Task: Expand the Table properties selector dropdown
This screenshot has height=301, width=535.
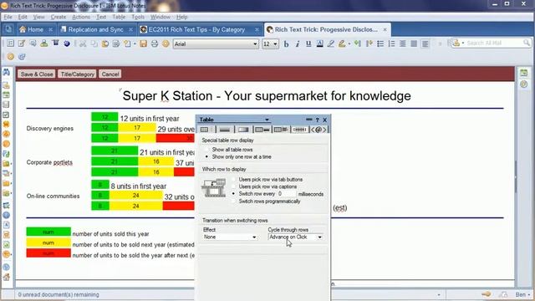Action: [267, 120]
